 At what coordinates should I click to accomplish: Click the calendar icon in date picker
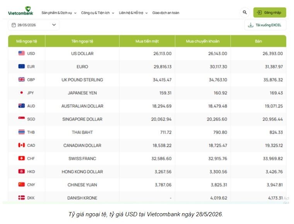[14, 25]
